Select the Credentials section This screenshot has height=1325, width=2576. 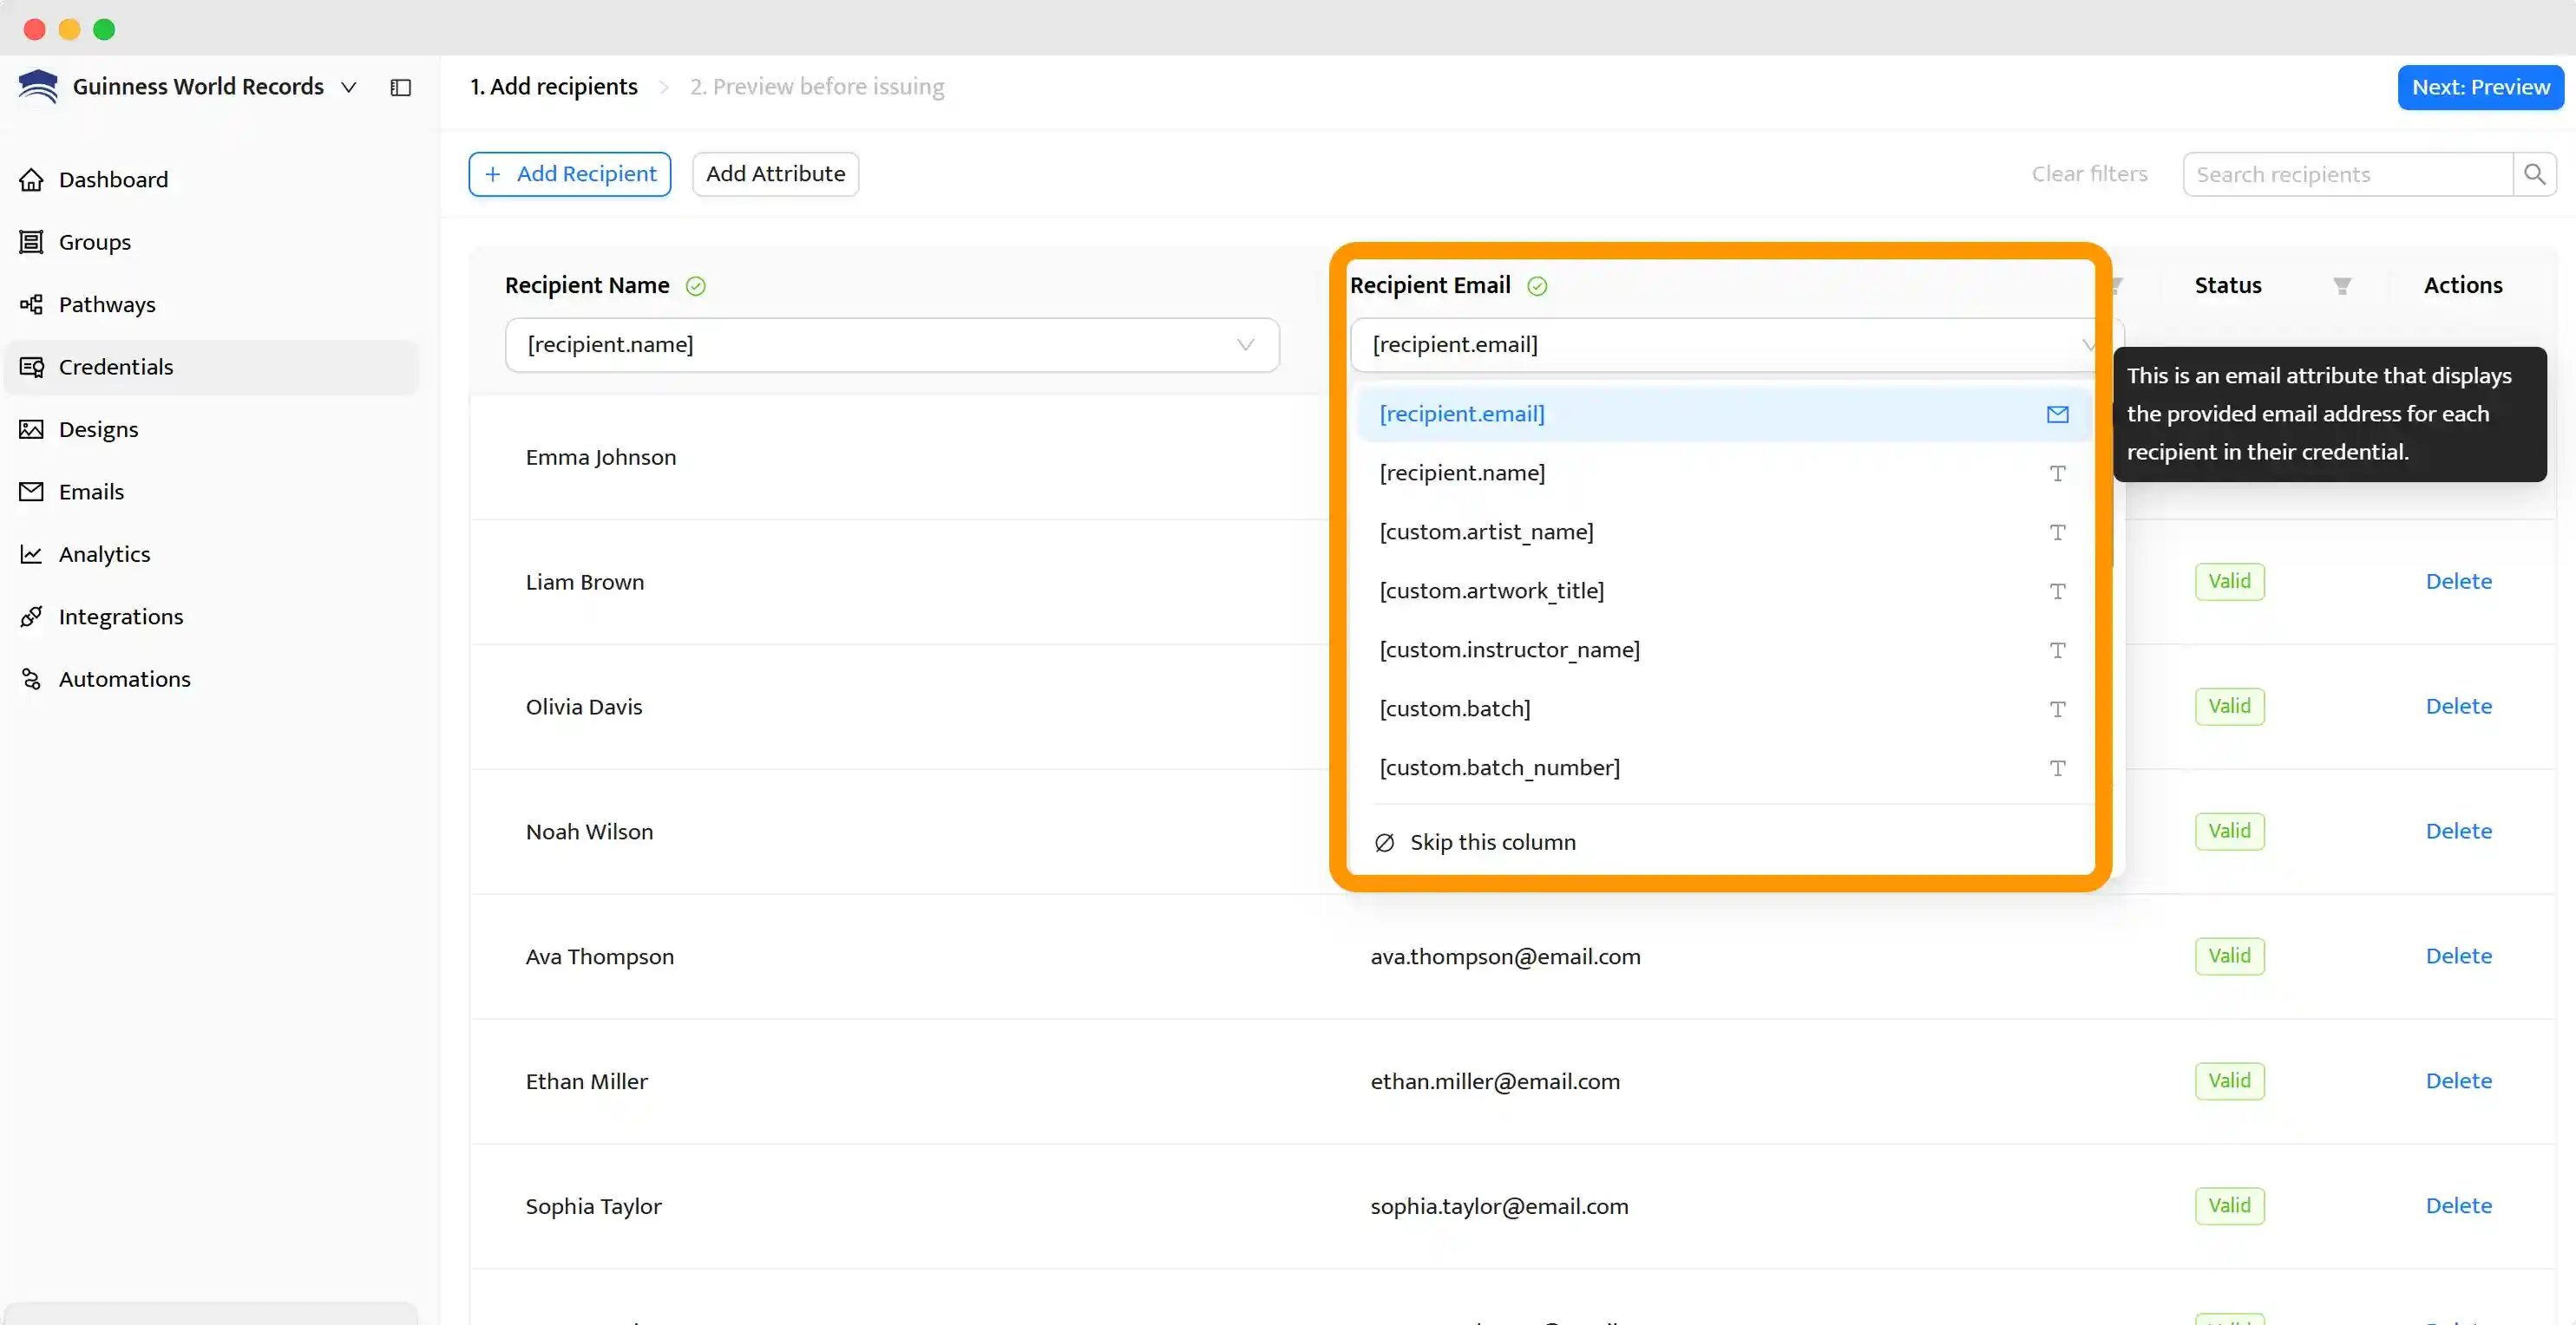point(117,367)
